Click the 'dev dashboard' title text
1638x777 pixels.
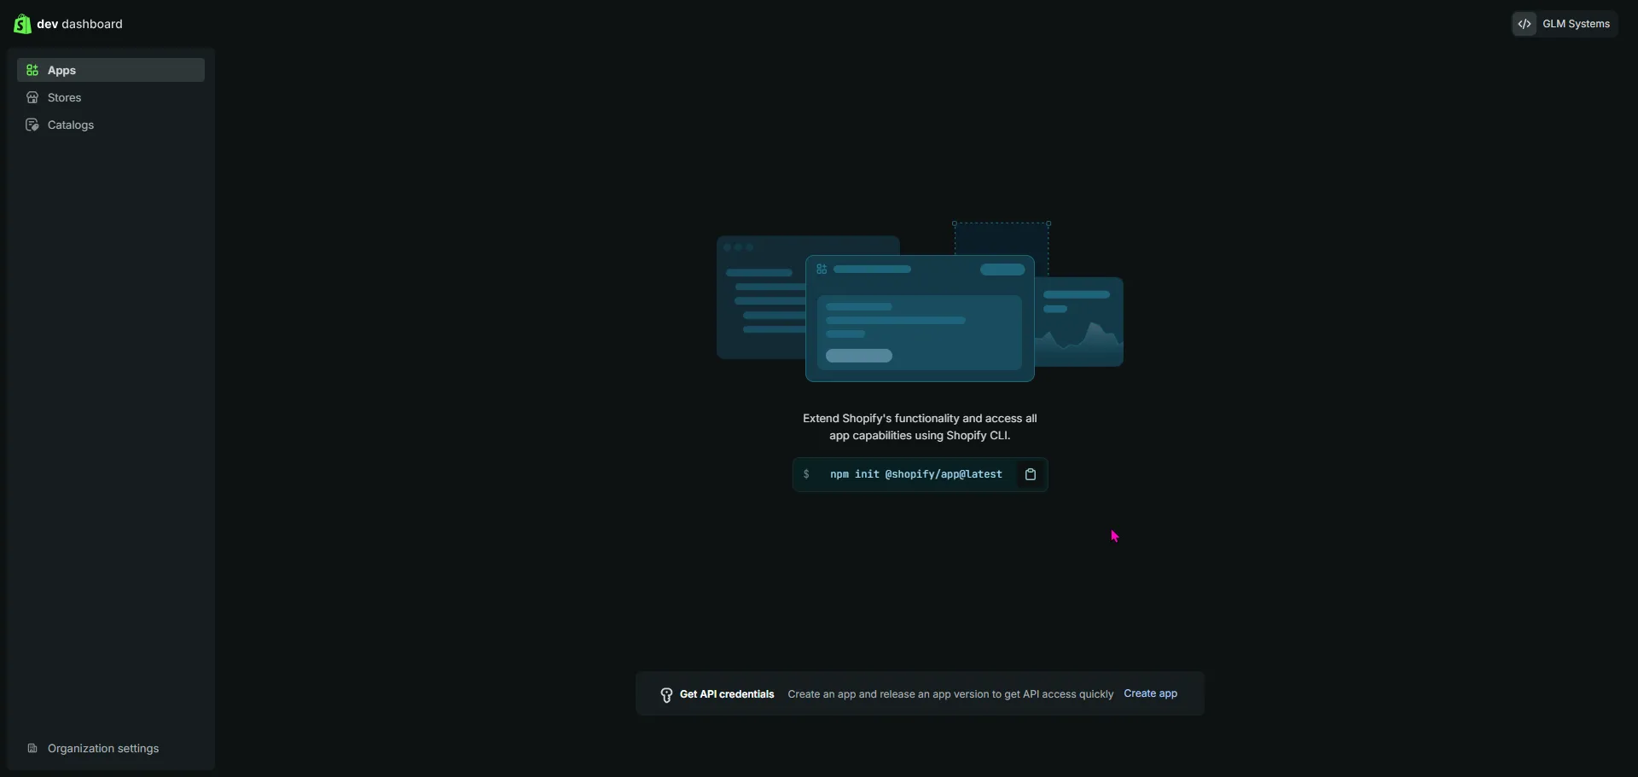tap(79, 24)
